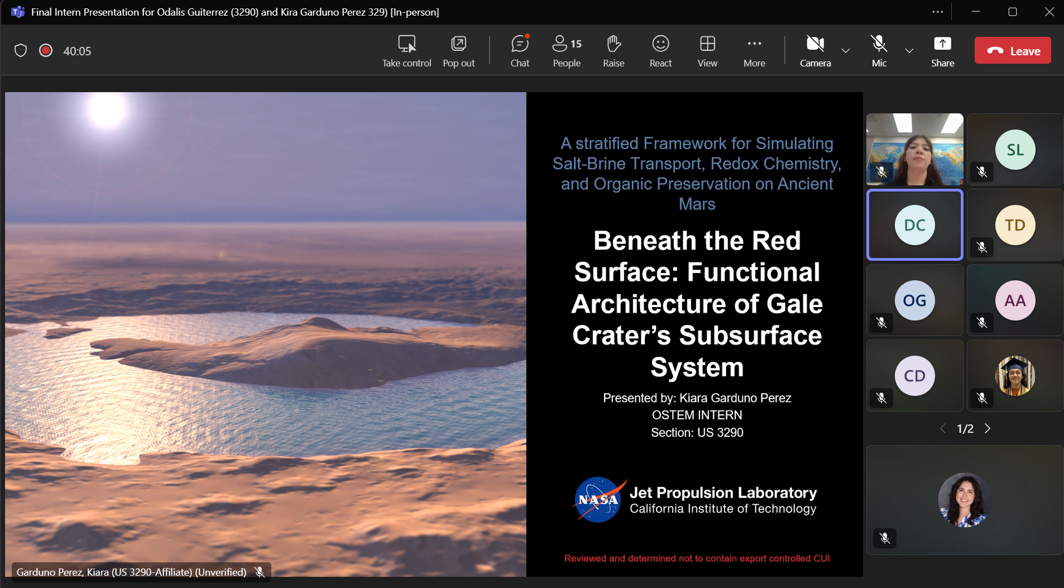The width and height of the screenshot is (1064, 588).
Task: Select the DC participant tile
Action: click(914, 225)
